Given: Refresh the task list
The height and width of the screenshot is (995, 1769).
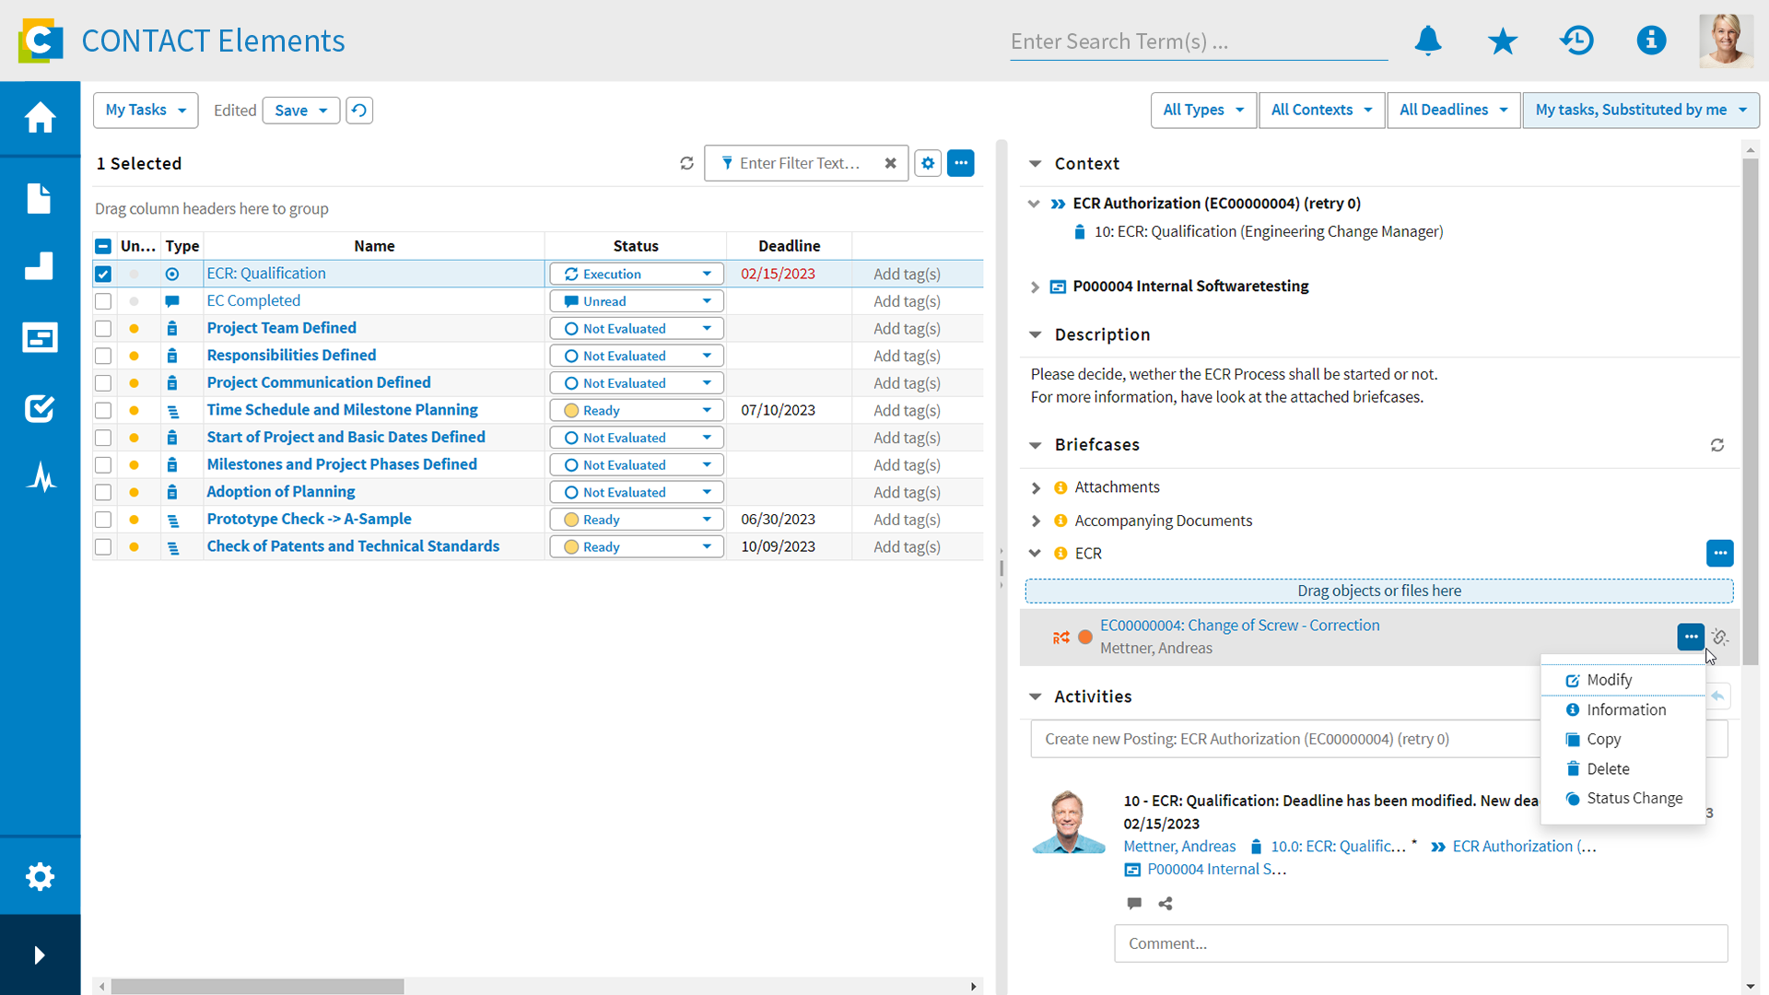Looking at the screenshot, I should pyautogui.click(x=686, y=163).
